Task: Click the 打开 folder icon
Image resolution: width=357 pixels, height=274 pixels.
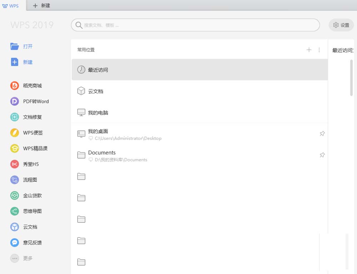Action: pyautogui.click(x=15, y=46)
